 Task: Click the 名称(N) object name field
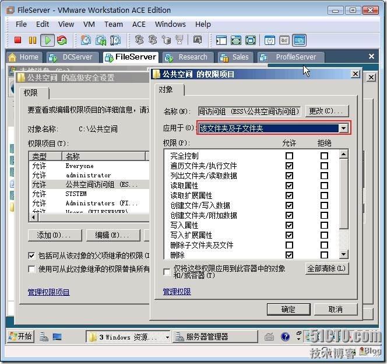point(249,111)
